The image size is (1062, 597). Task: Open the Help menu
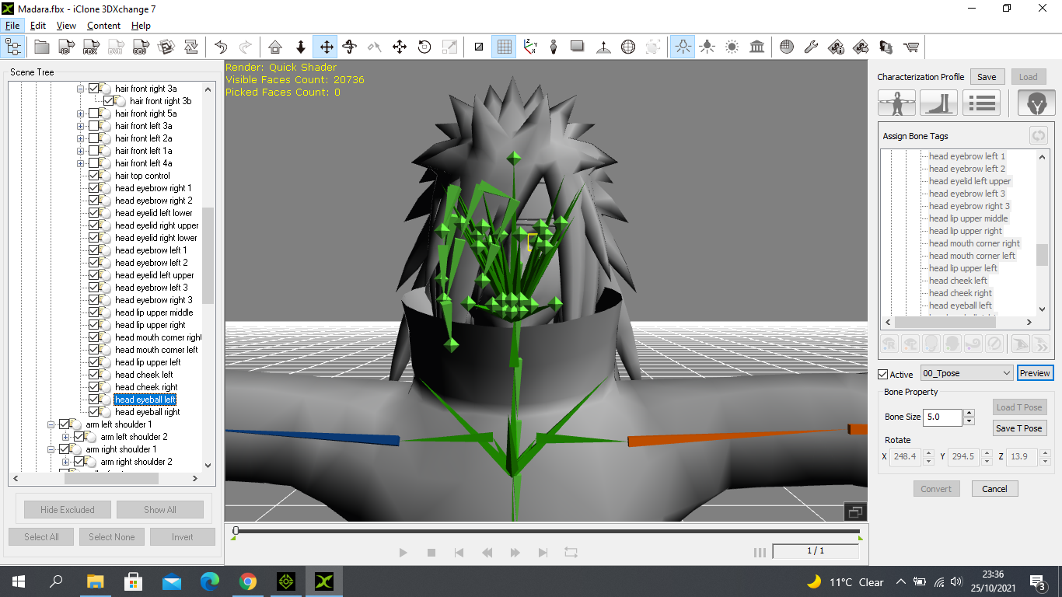tap(141, 26)
